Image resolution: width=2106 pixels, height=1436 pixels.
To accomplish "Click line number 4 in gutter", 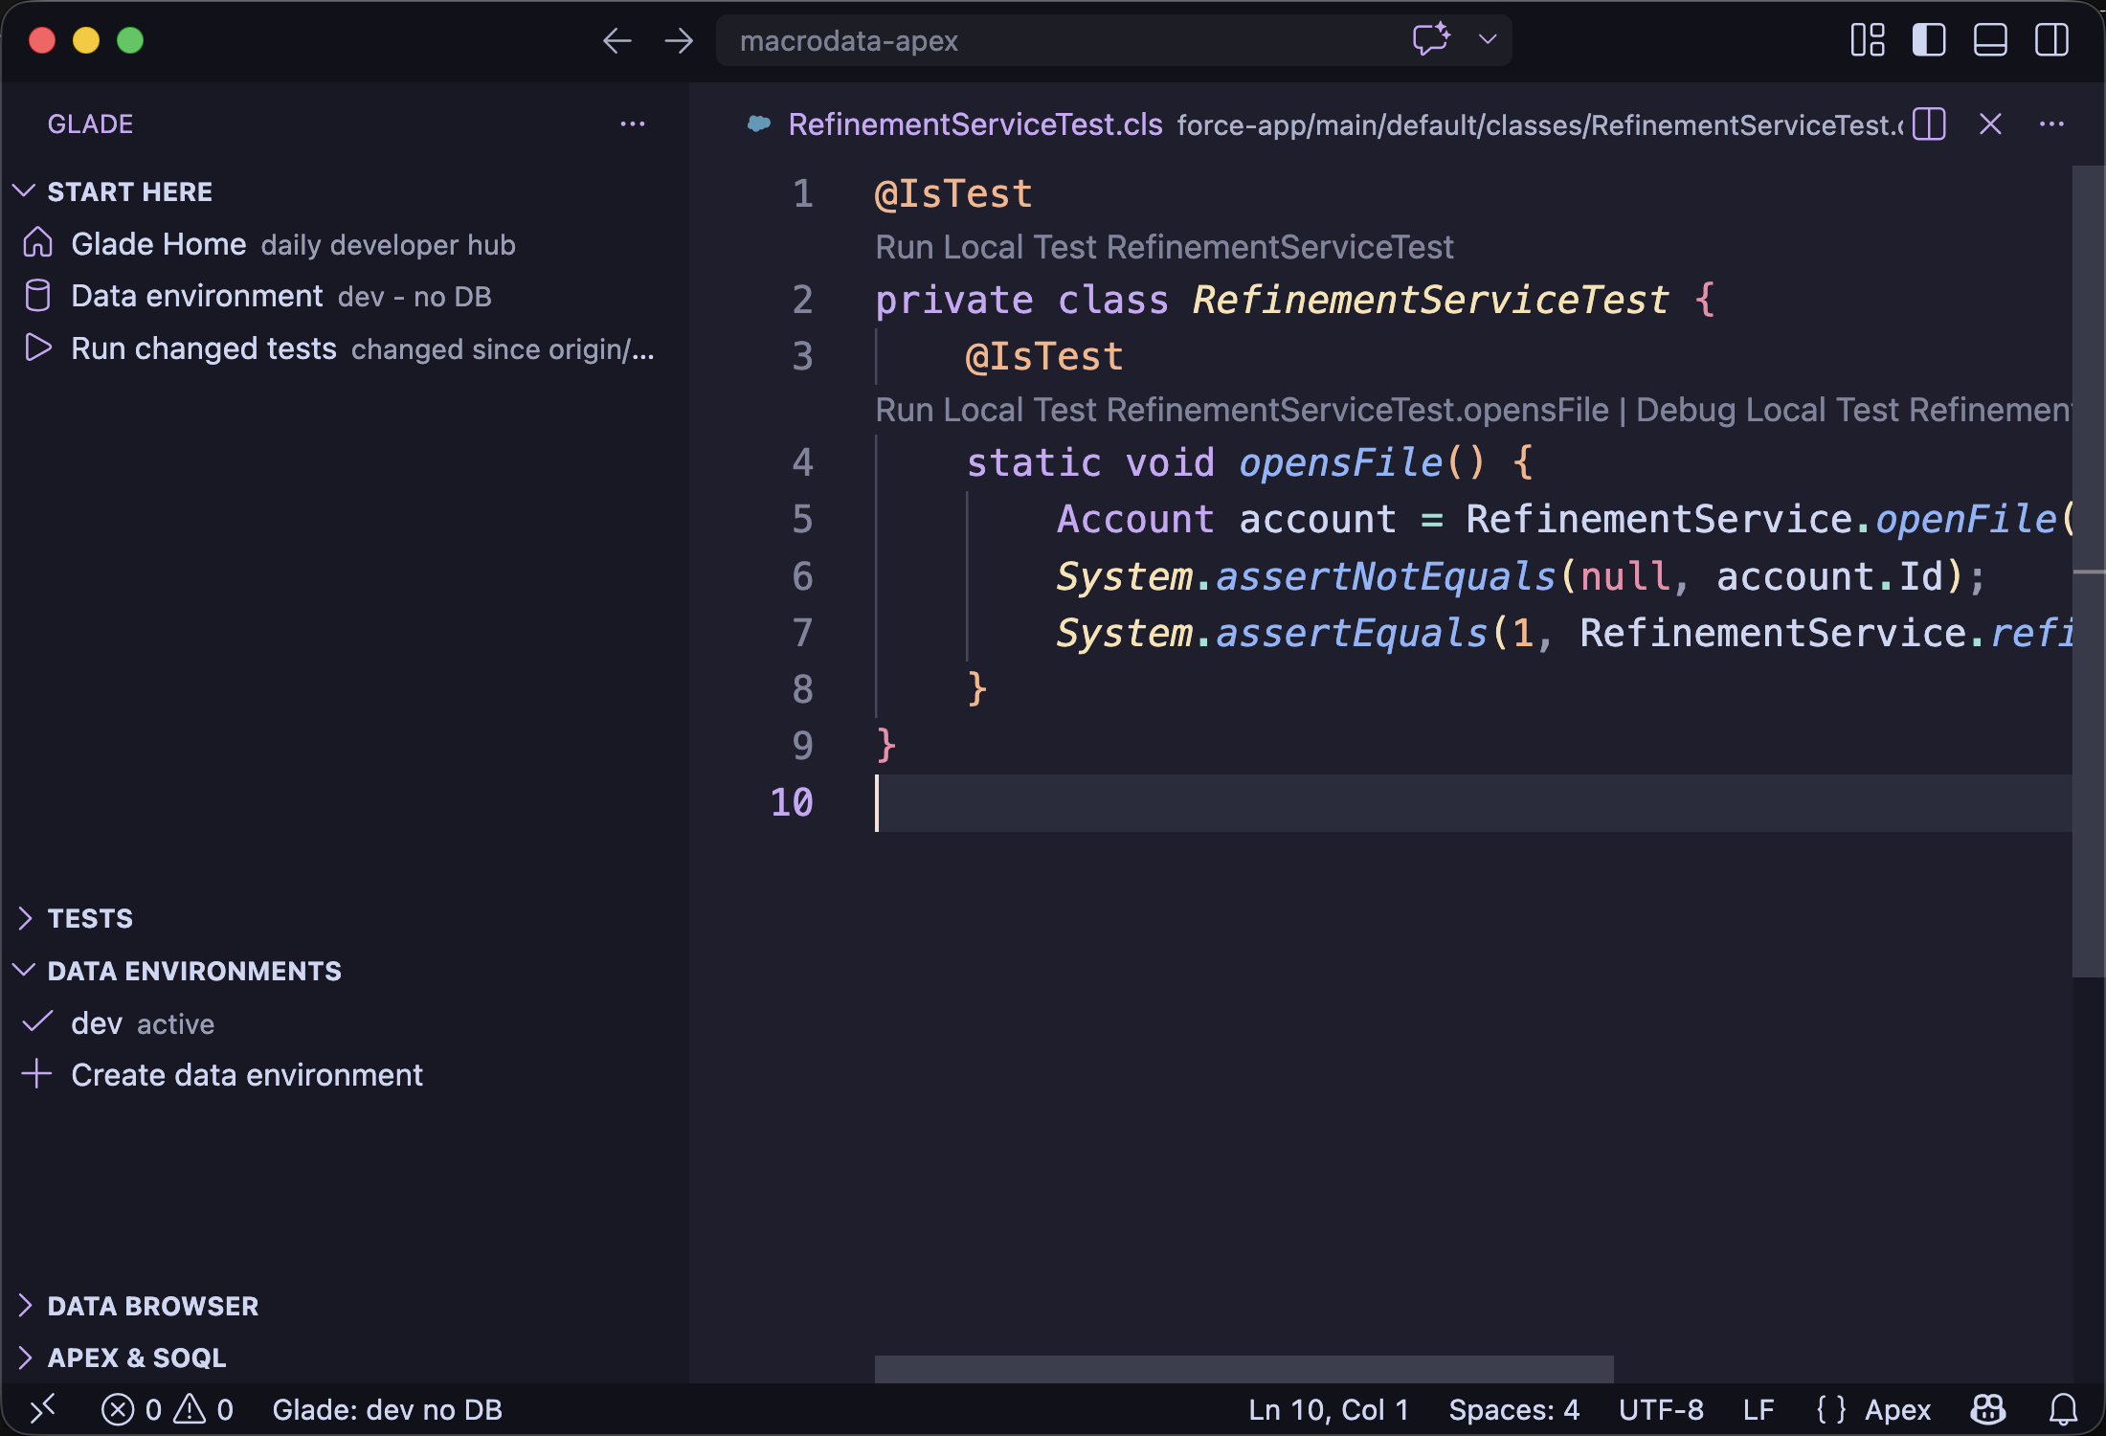I will pyautogui.click(x=802, y=462).
